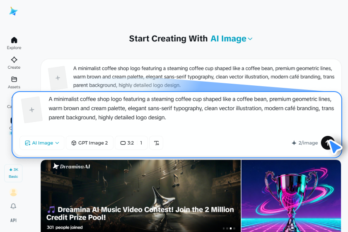Viewport: 348px width, 232px height.
Task: Open the user profile avatar
Action: (14, 193)
